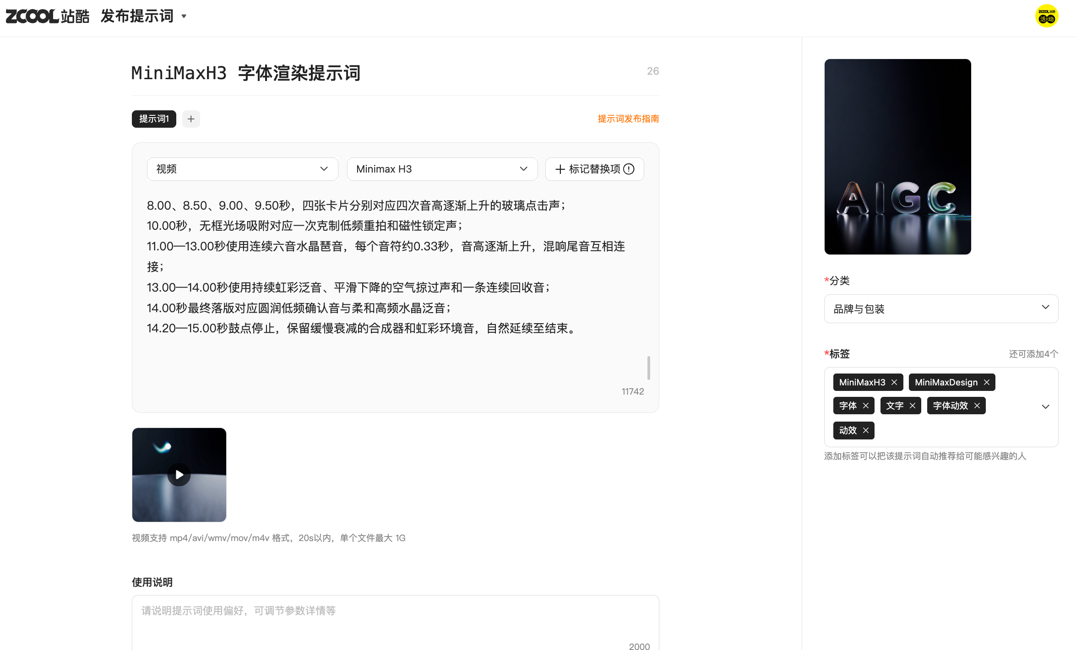Remove the MiniMaxDesign tag
This screenshot has width=1076, height=650.
(987, 382)
